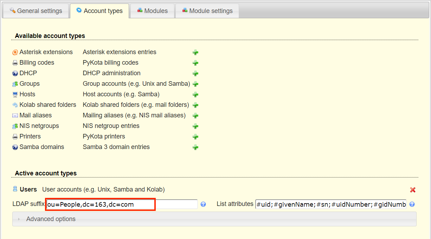Click 'User accounts (e.g. Unix, Samba and Kolab)' text
Screen dimensions: 431x239
point(104,189)
